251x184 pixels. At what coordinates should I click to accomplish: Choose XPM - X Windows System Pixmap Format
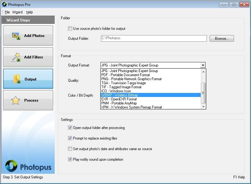click(x=151, y=107)
